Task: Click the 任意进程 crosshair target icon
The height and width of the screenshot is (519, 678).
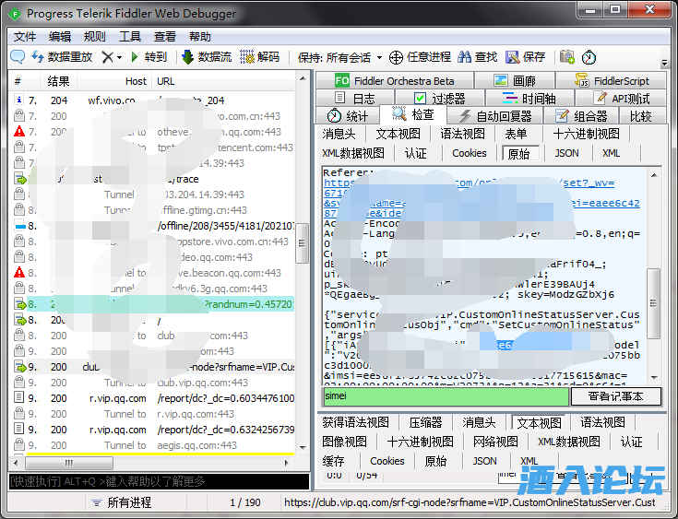Action: 396,57
